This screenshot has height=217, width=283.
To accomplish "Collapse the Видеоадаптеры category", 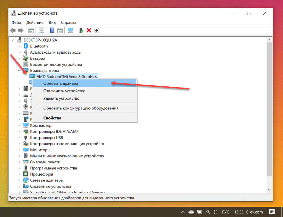I will 19,70.
